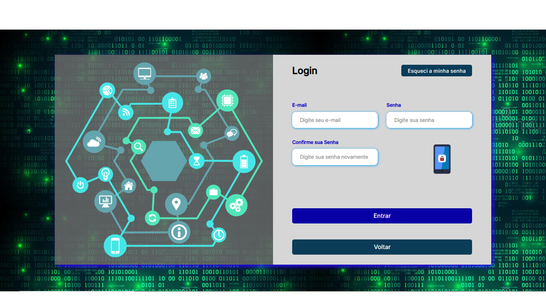This screenshot has height=307, width=546.
Task: Click the Confirme sua Senha label
Action: (315, 142)
